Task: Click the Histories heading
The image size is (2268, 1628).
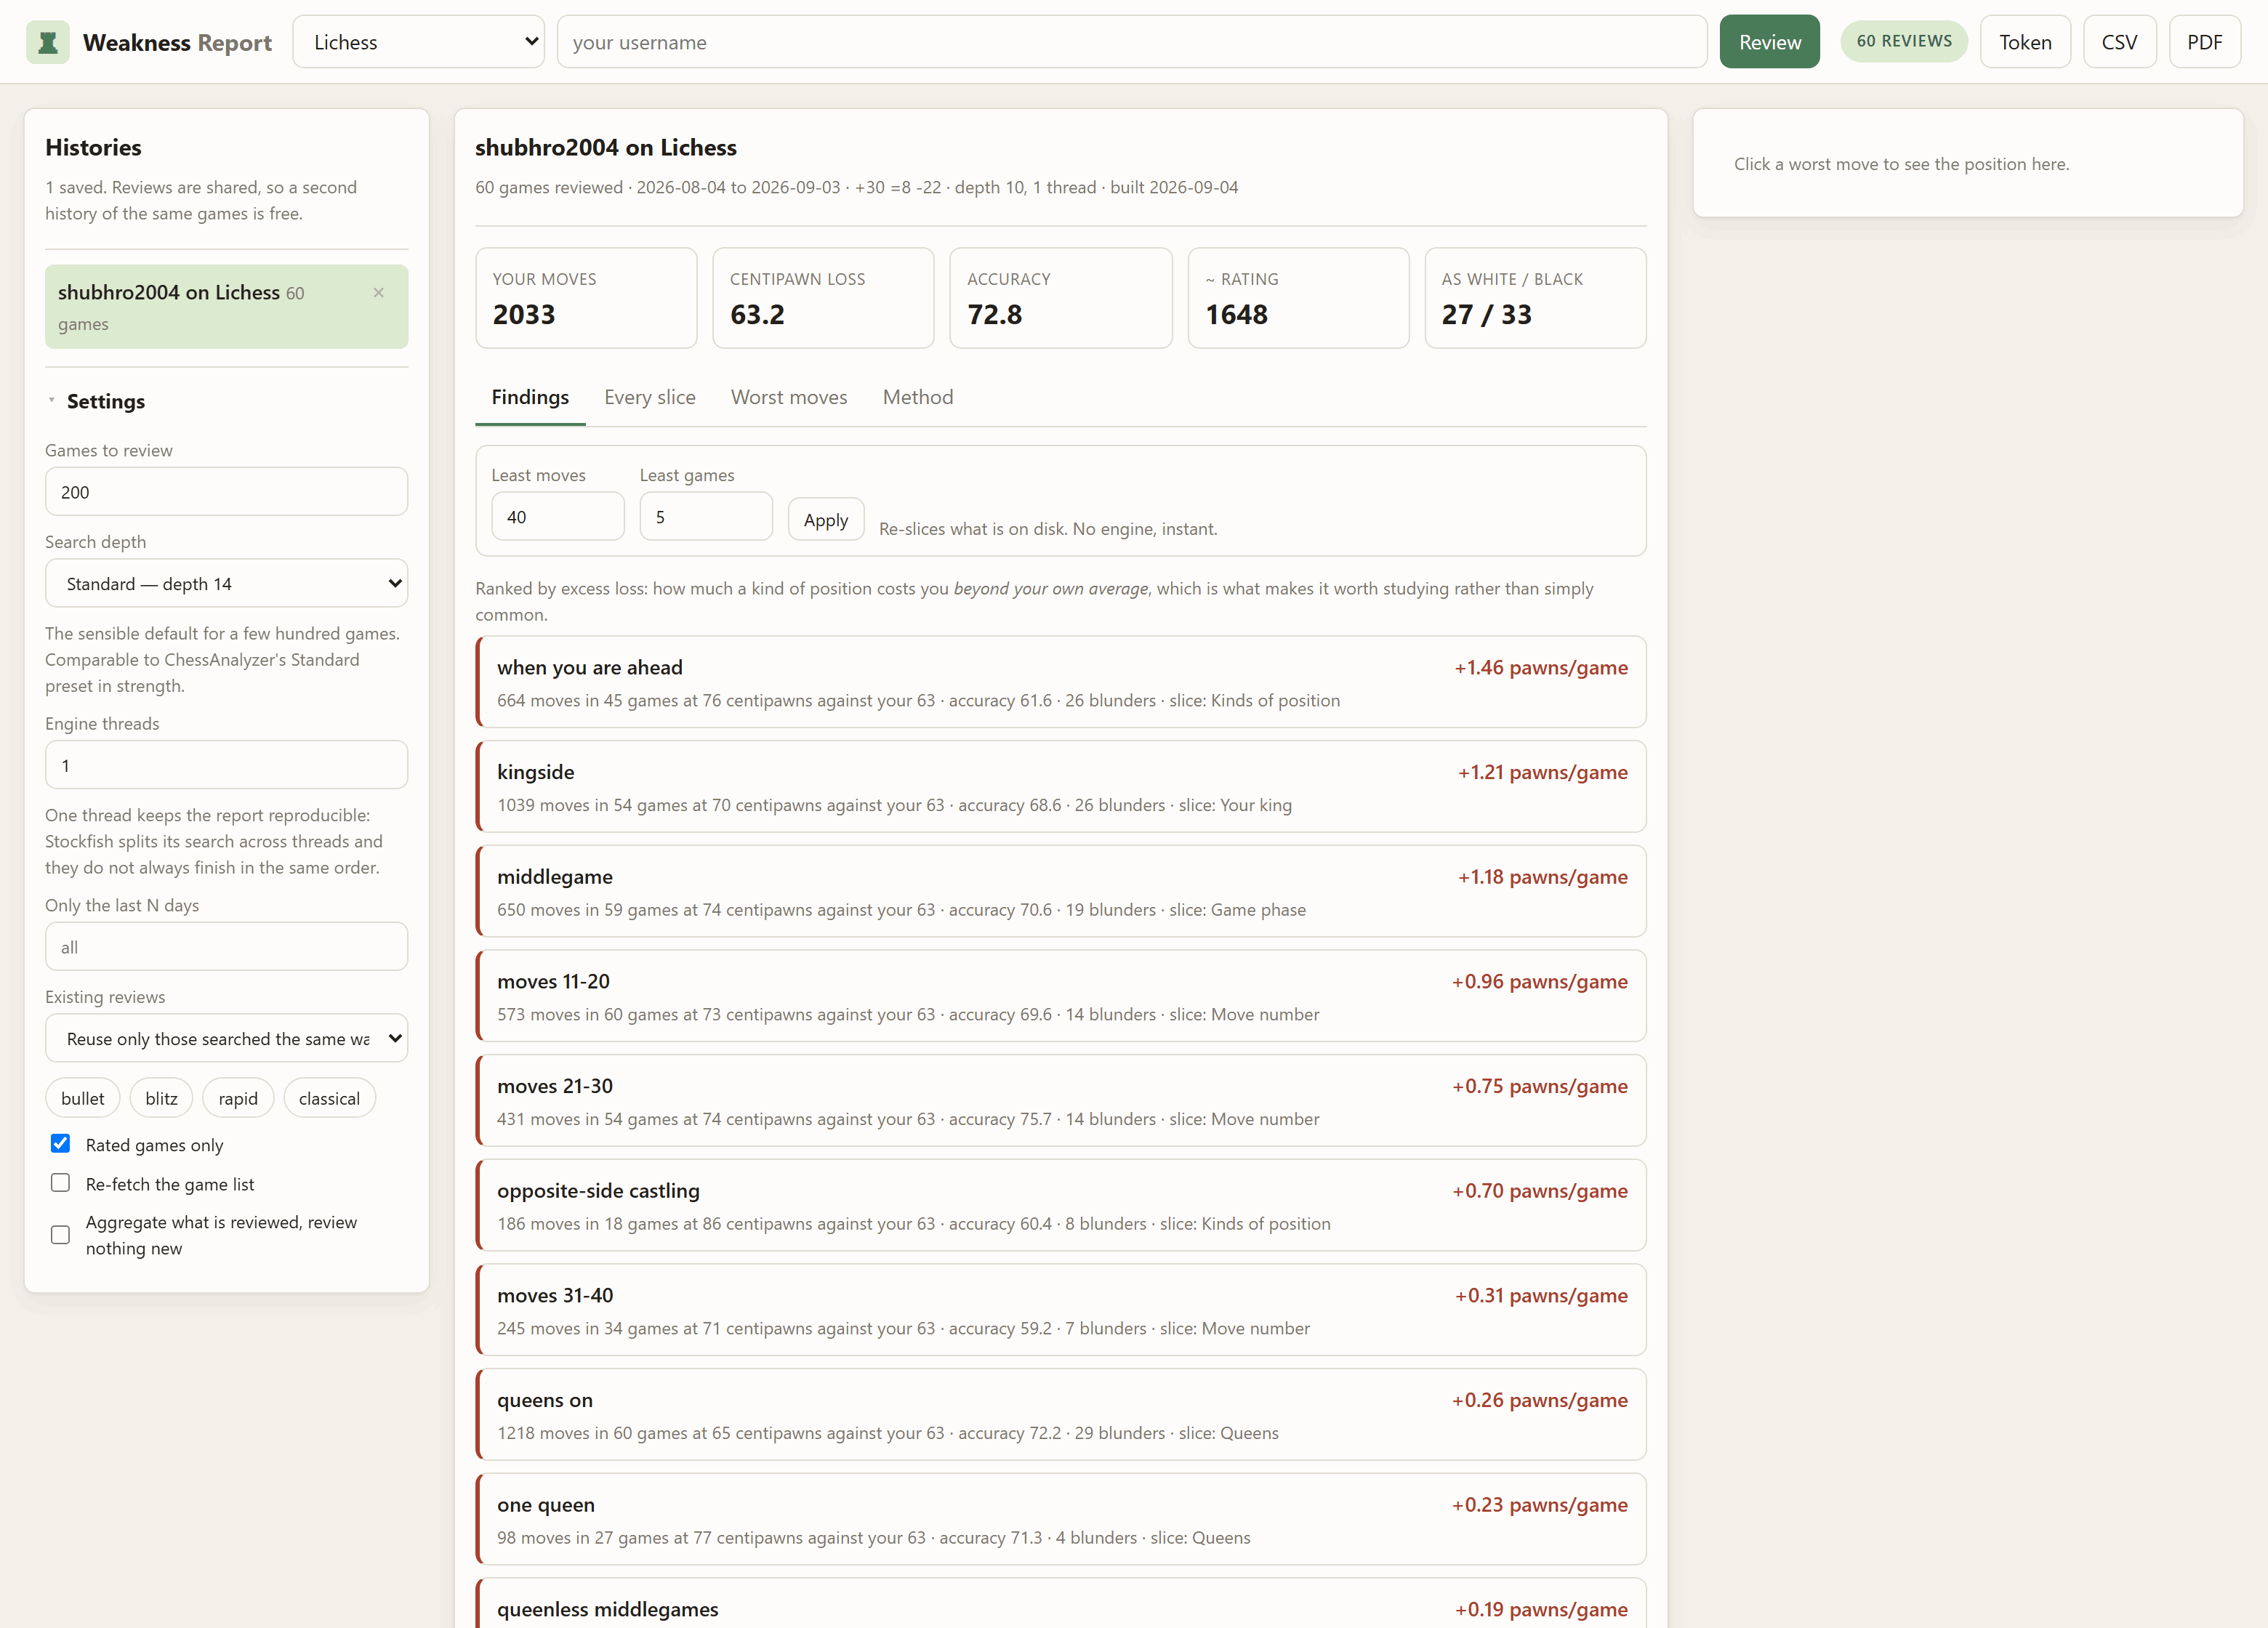Action: (93, 148)
